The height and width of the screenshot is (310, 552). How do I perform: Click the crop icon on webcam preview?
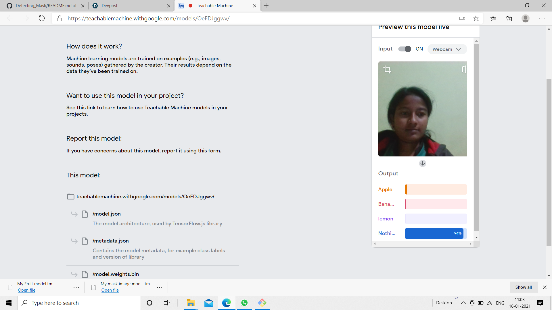pos(387,69)
